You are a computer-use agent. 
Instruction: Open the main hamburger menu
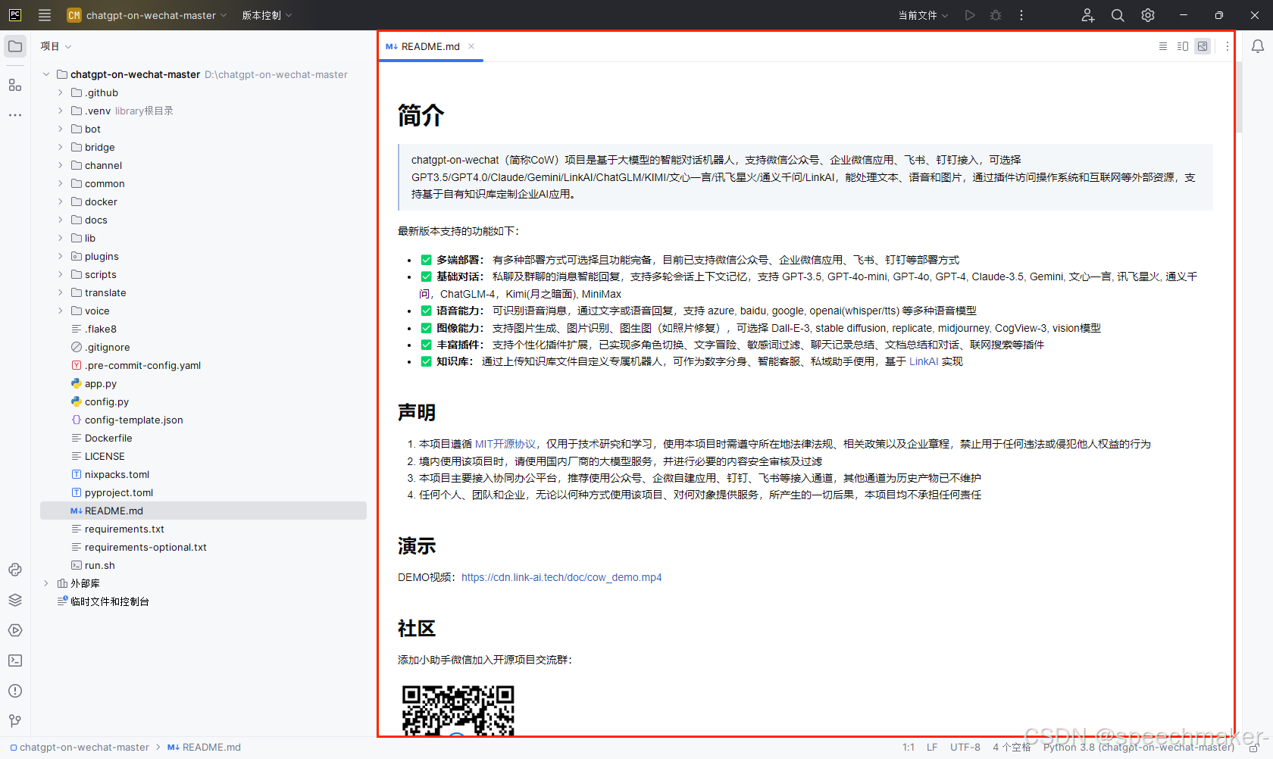click(45, 15)
